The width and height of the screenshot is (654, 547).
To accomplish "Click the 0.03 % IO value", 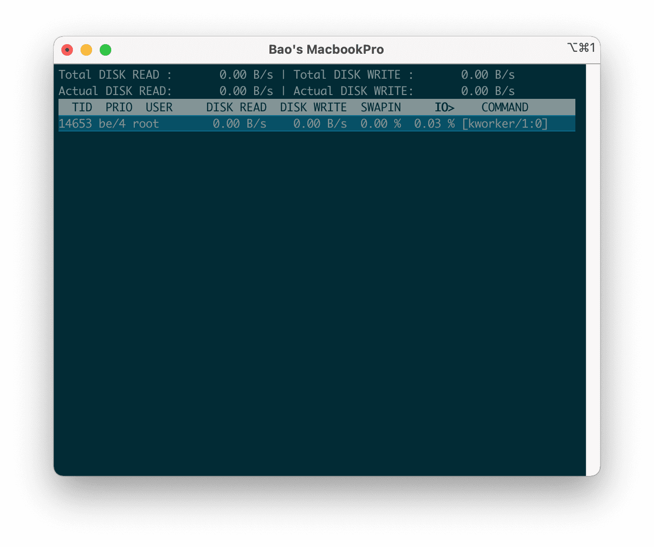I will click(x=434, y=123).
